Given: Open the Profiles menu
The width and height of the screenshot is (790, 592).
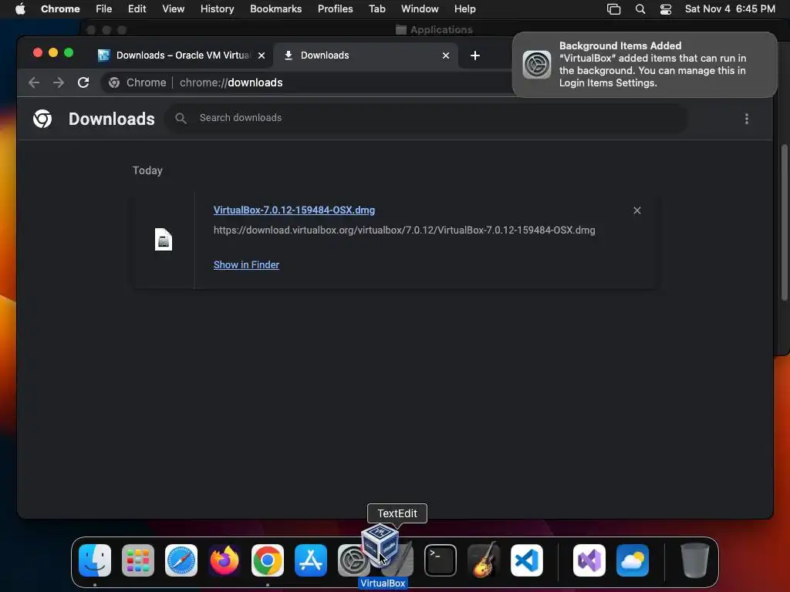Looking at the screenshot, I should tap(335, 9).
